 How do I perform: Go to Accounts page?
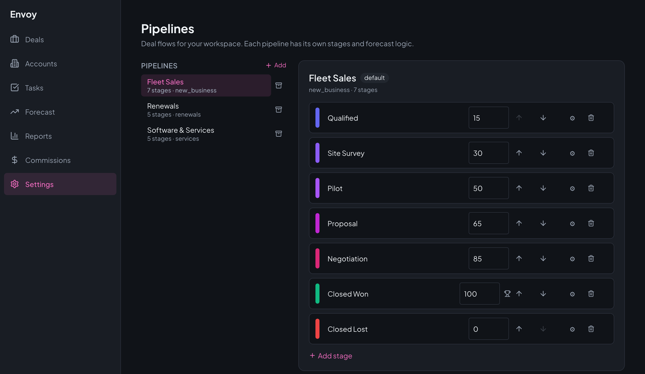[60, 63]
